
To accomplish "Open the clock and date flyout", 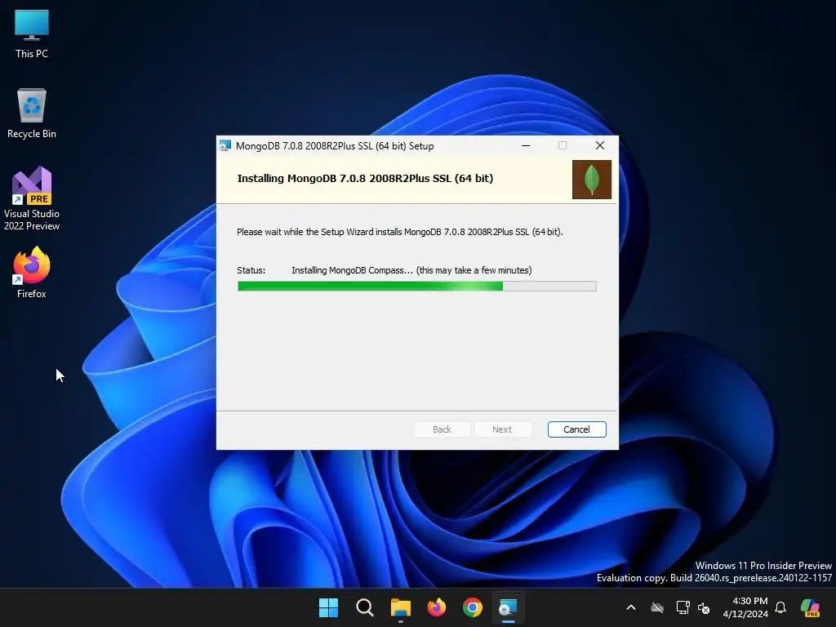I will tap(745, 607).
